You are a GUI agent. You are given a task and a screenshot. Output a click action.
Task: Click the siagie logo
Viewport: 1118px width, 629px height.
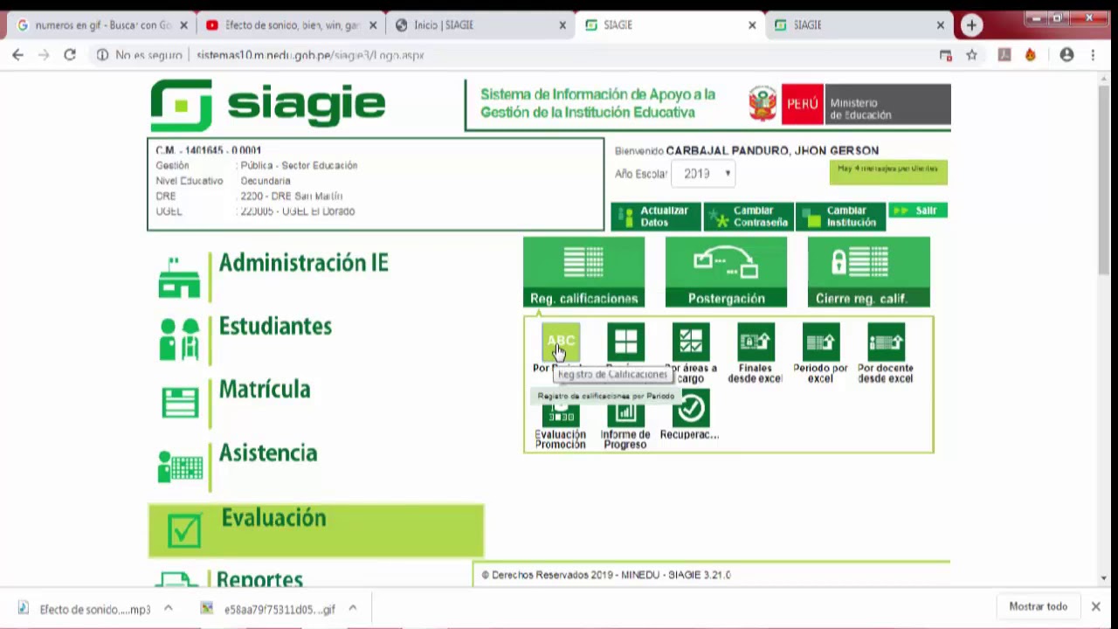pos(268,105)
